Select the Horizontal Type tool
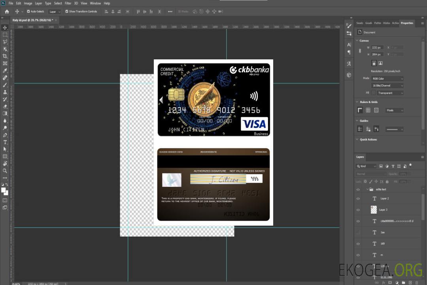427x285 pixels. (x=5, y=142)
